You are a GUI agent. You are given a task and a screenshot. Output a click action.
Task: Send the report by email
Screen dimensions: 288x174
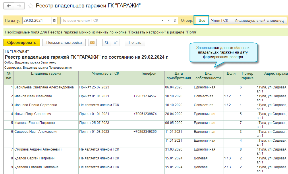coord(92,43)
